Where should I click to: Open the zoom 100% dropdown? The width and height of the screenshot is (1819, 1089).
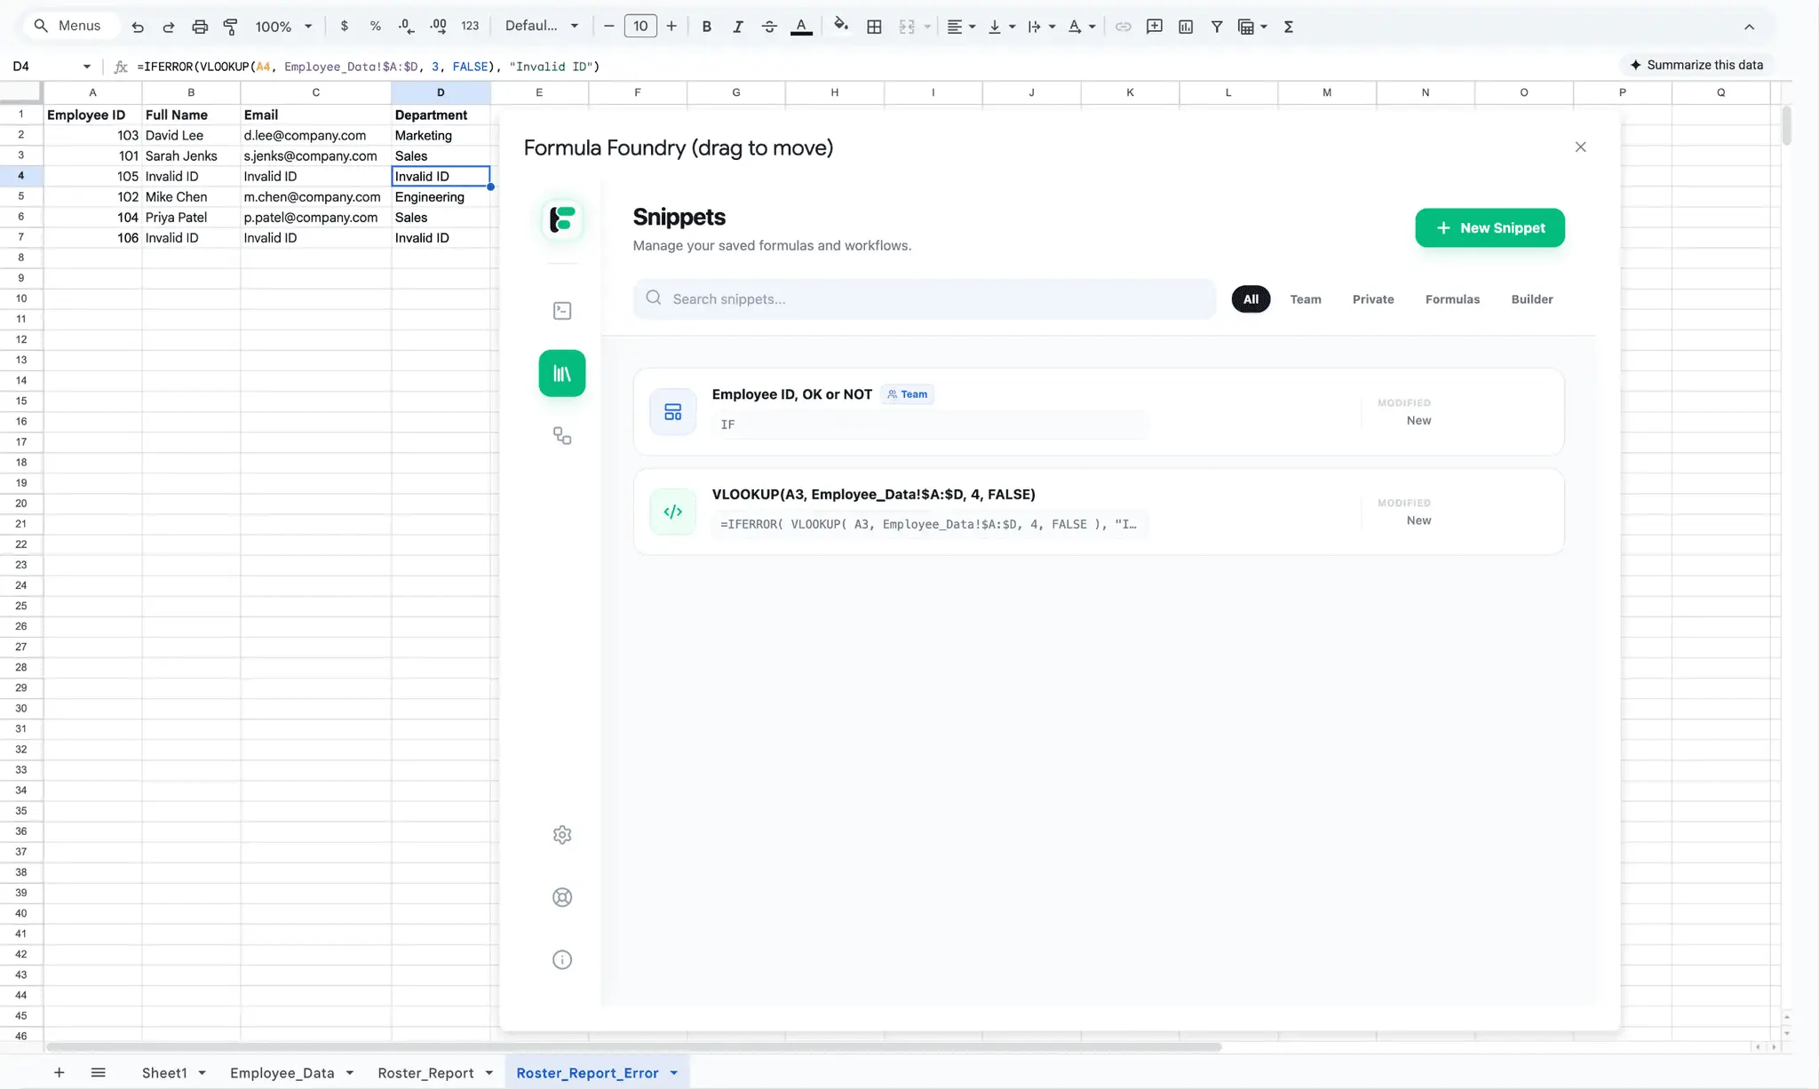(x=283, y=27)
